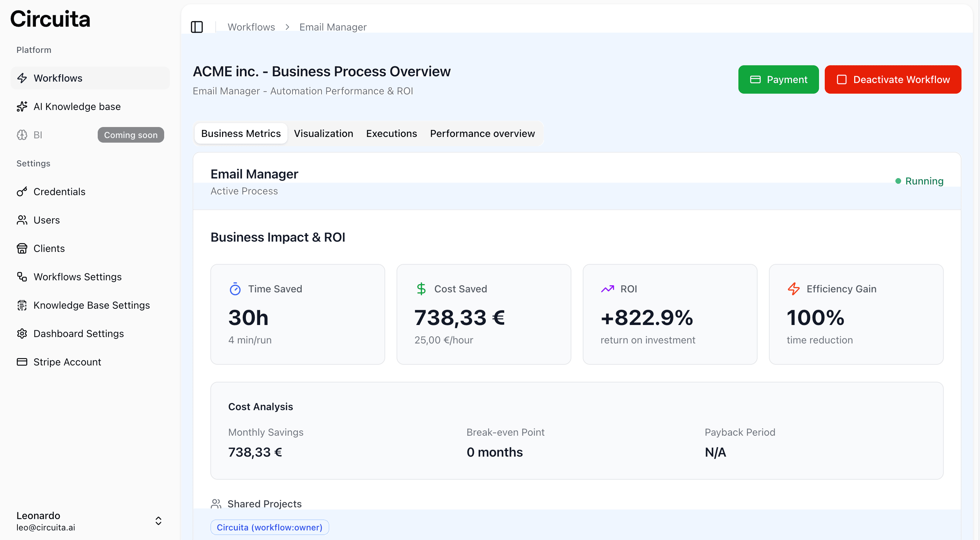The image size is (980, 540).
Task: Click the red Deactivate Workflow button
Action: click(x=893, y=80)
